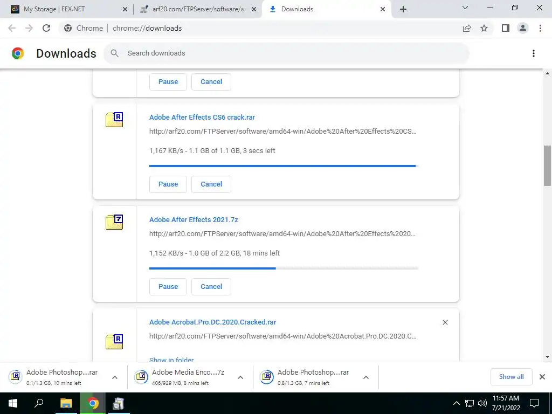Cancel the After Effects 2021.7z download
Screen dimensions: 552x414
coord(211,287)
